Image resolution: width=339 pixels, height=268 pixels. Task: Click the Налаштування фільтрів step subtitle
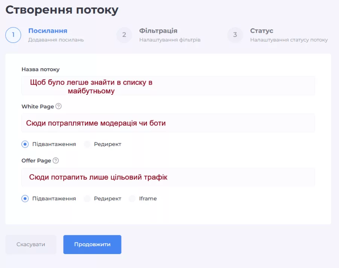click(170, 40)
